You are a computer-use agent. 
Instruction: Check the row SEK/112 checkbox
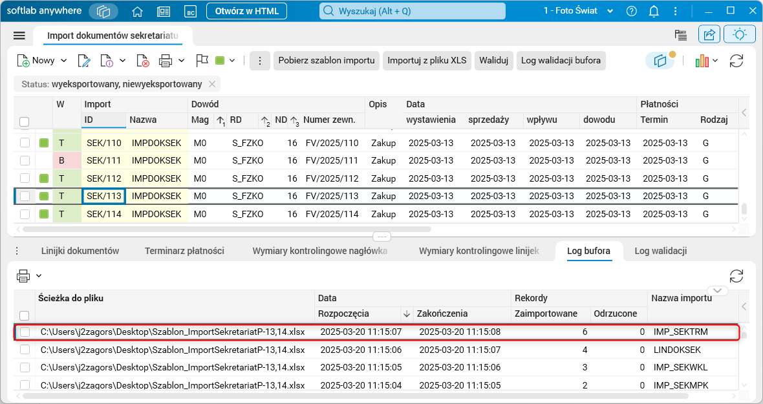(25, 178)
